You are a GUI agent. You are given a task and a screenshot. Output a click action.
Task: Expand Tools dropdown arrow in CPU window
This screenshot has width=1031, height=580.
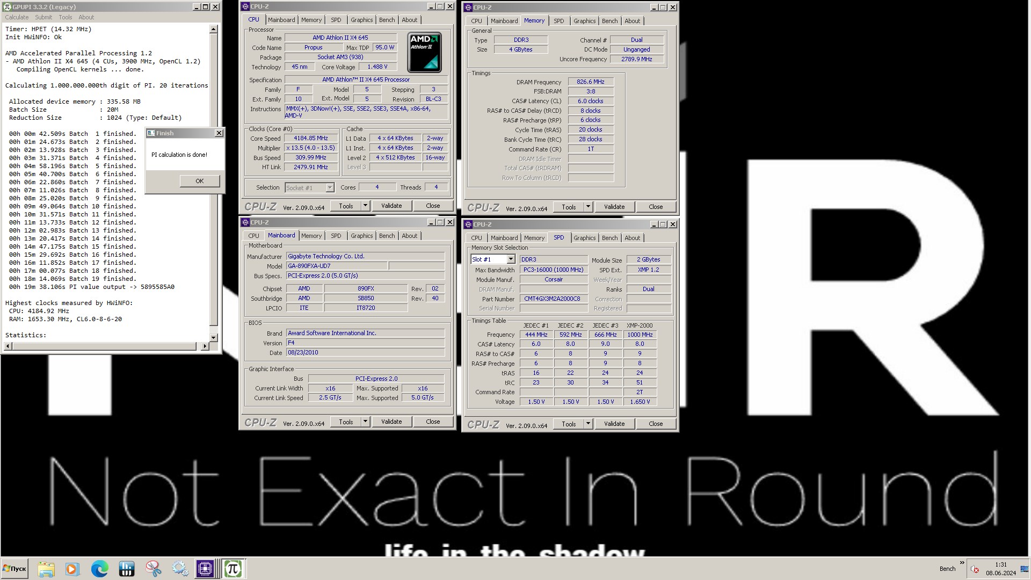click(x=365, y=206)
